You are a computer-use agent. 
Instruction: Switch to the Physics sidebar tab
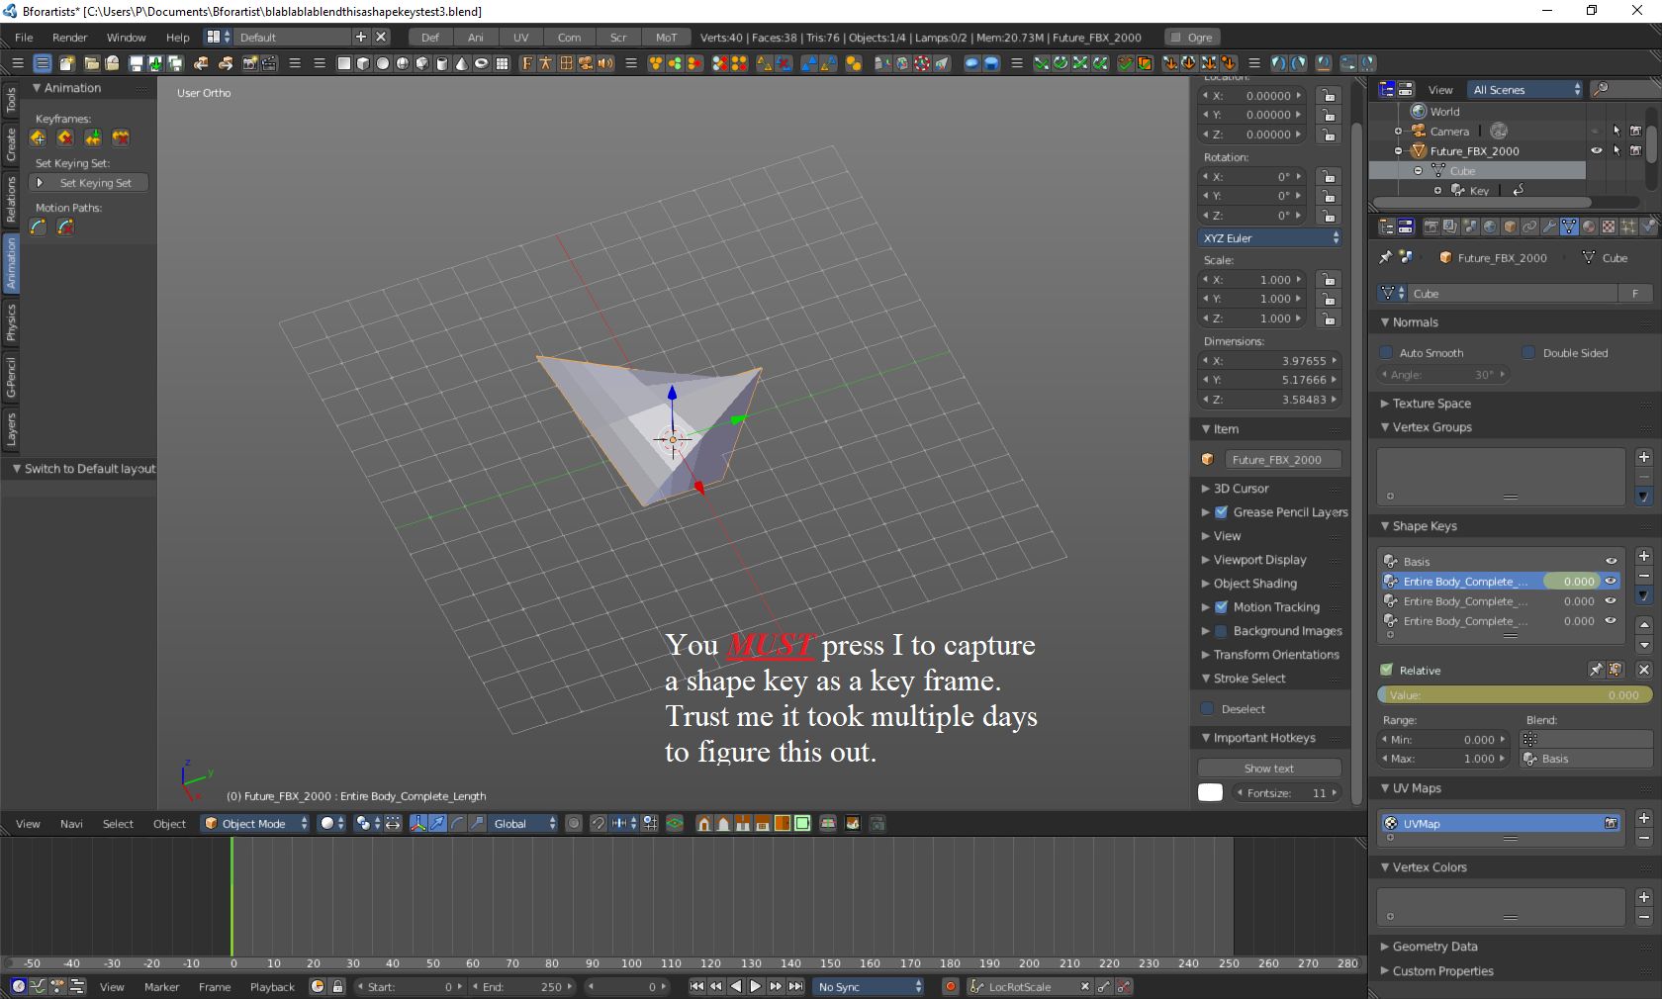(11, 323)
